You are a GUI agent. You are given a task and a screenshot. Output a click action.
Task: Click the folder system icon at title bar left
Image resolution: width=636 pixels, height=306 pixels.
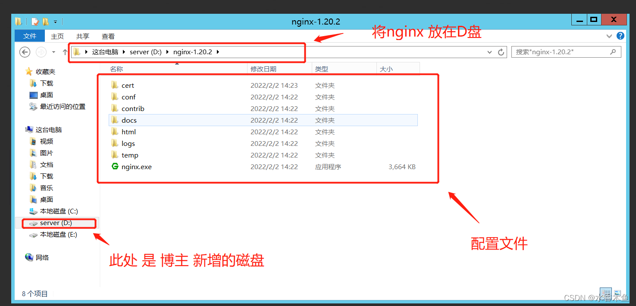(x=19, y=22)
